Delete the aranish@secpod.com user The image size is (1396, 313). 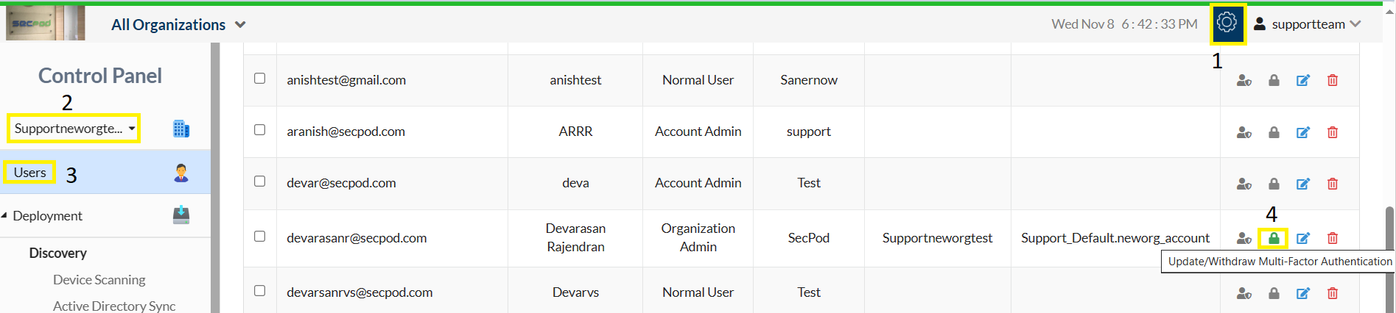click(1333, 132)
